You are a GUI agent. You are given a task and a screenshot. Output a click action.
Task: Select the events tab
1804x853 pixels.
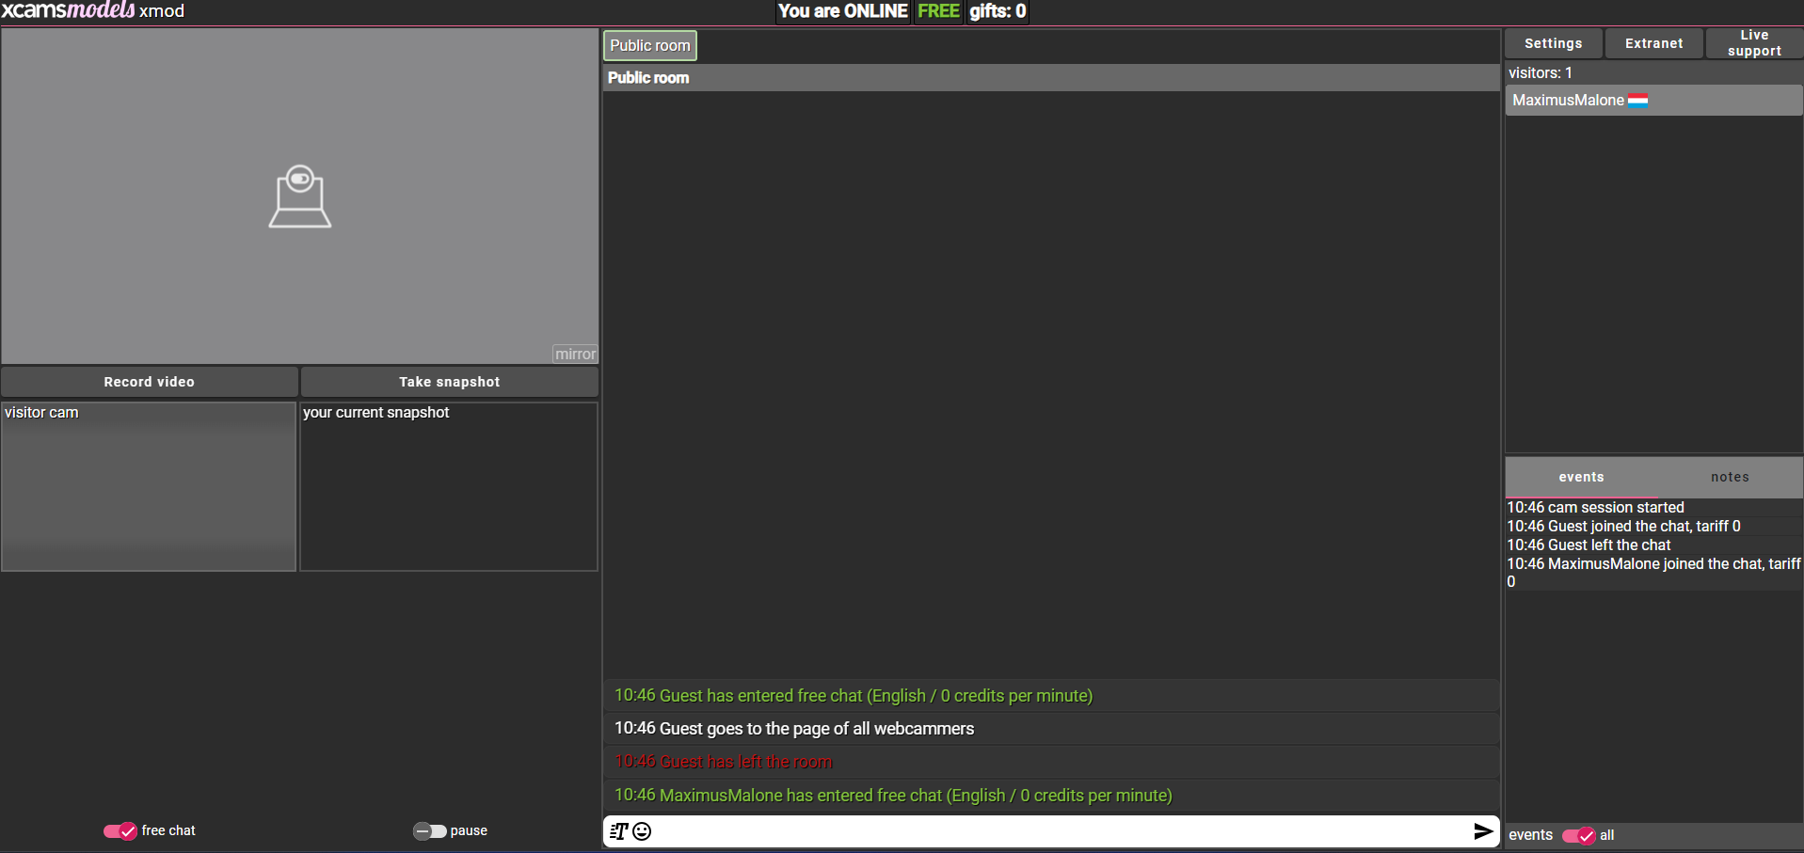tap(1581, 478)
